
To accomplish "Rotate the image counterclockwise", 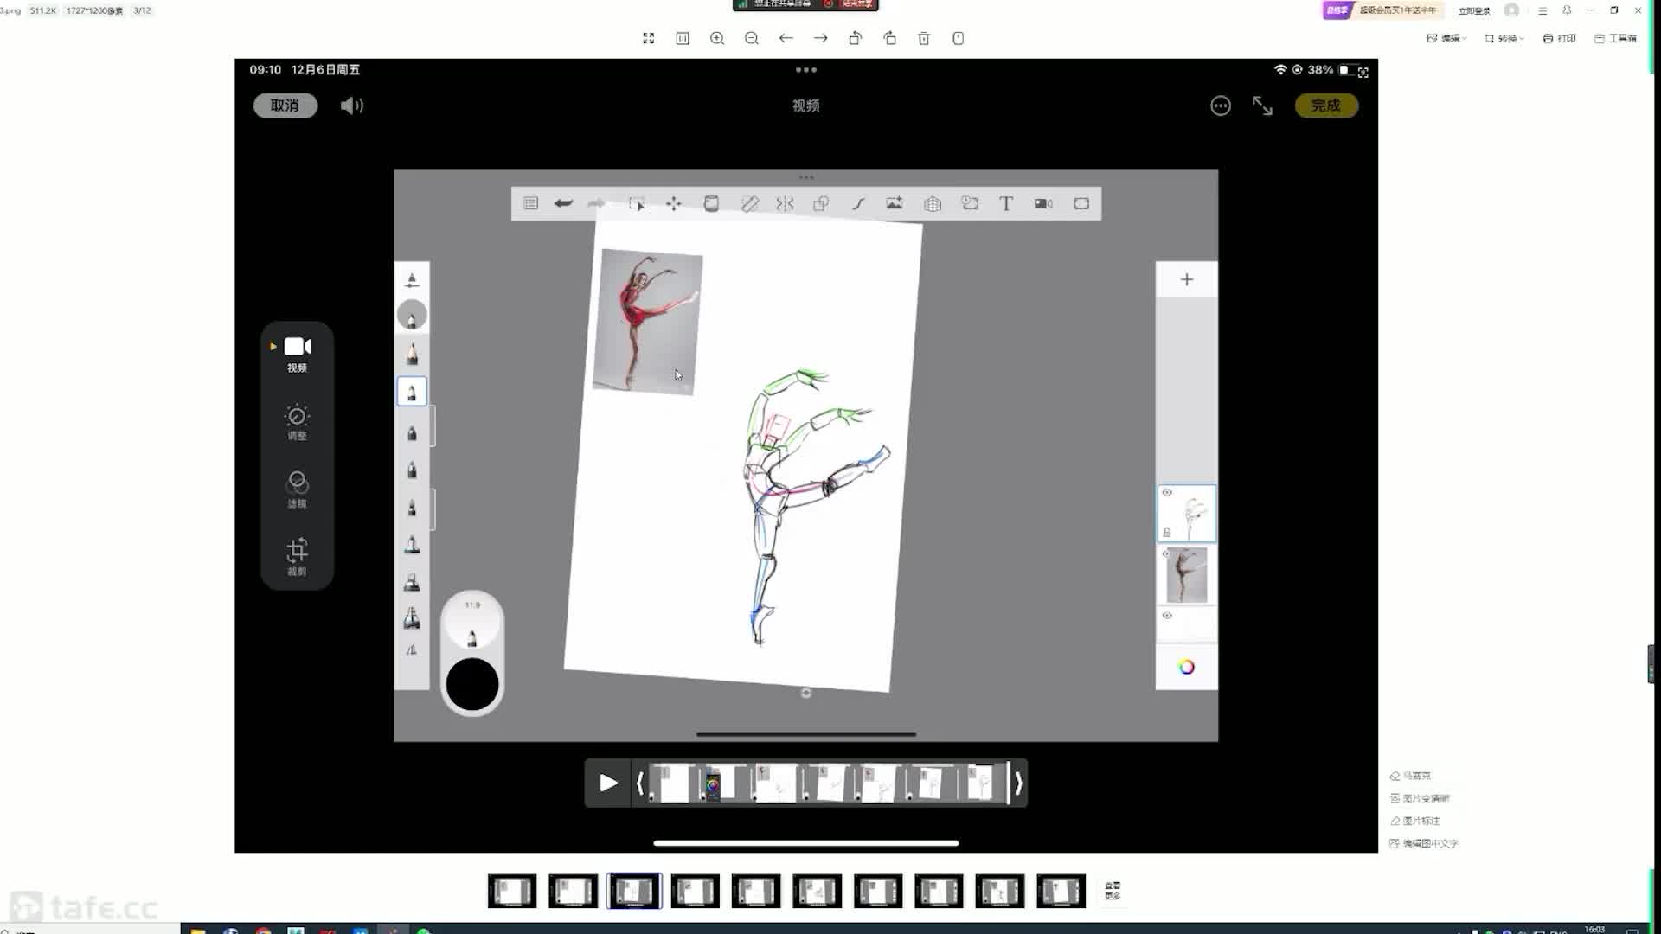I will [x=855, y=38].
